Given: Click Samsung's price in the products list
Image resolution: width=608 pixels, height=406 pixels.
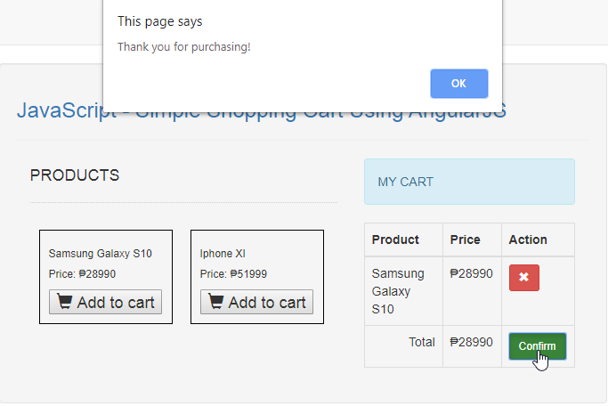Looking at the screenshot, I should (x=82, y=274).
